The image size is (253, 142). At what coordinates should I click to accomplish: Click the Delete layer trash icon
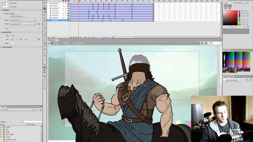coord(54,37)
